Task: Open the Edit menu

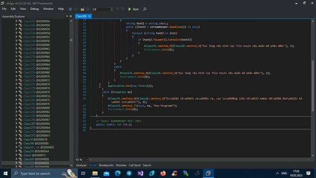Action: tap(13, 9)
